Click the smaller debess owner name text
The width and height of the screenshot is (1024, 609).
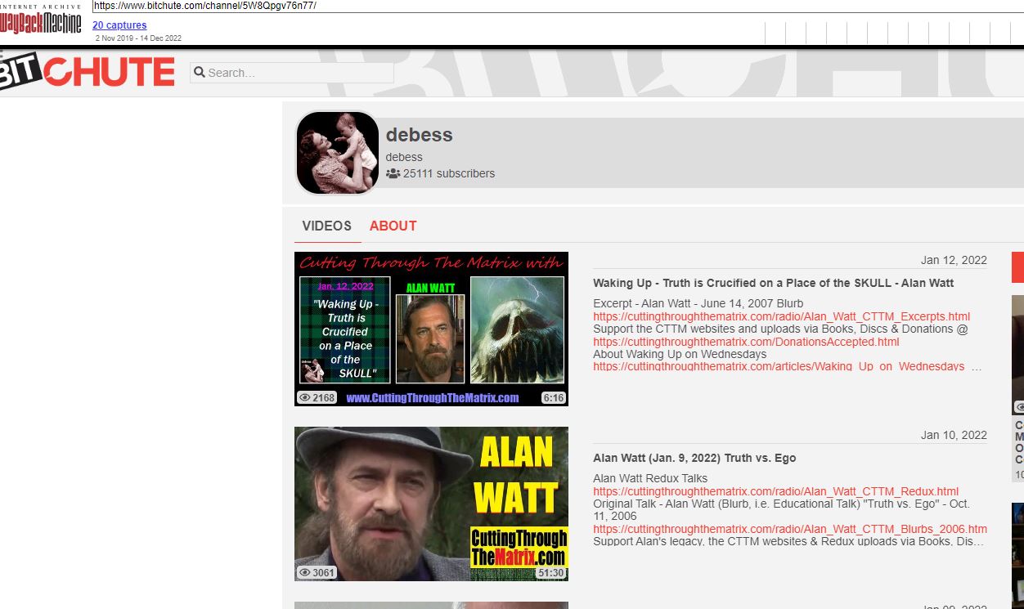point(404,157)
